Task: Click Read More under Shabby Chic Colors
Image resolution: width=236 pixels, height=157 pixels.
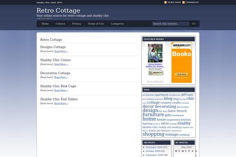Action: [x=61, y=64]
